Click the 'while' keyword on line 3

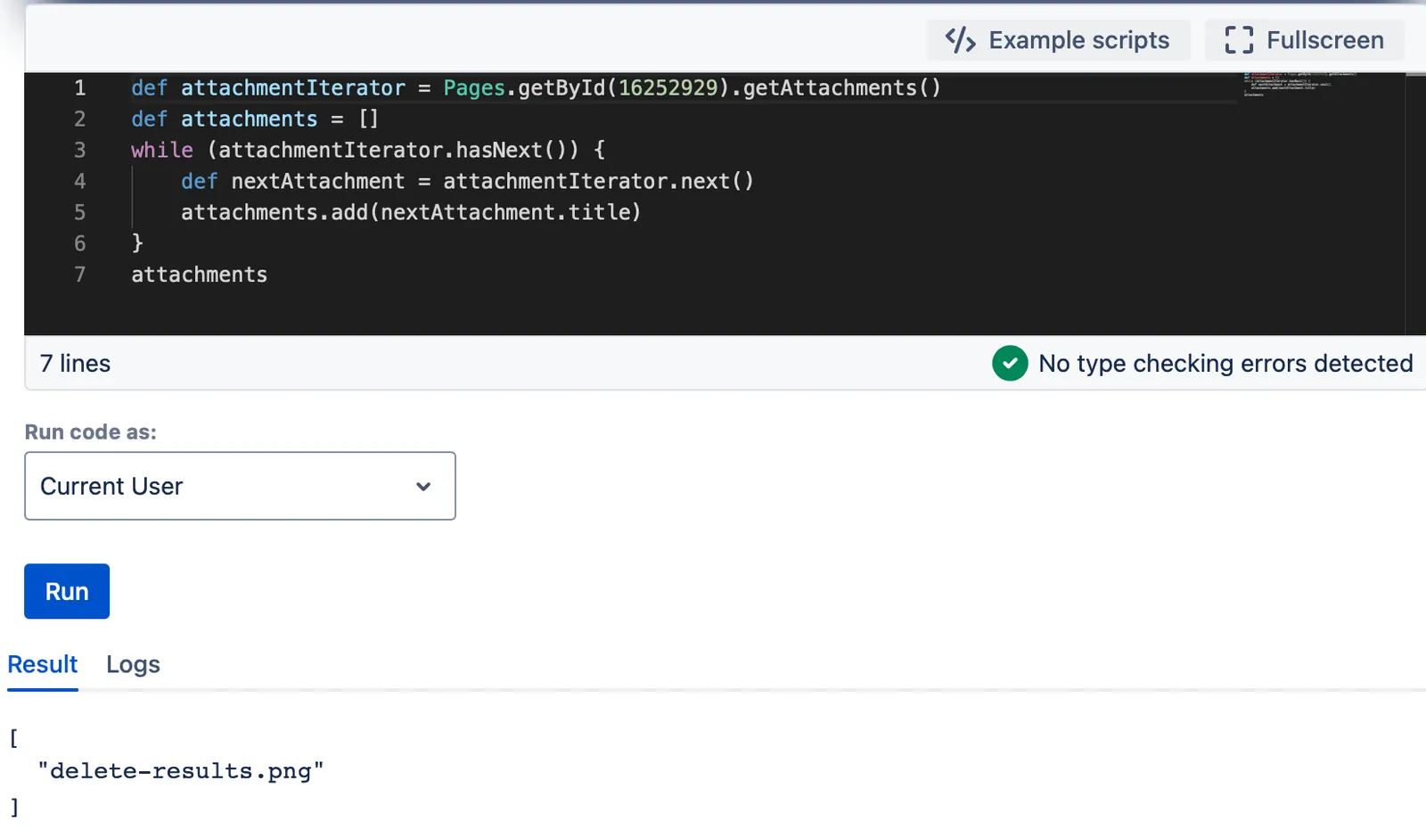pyautogui.click(x=162, y=150)
